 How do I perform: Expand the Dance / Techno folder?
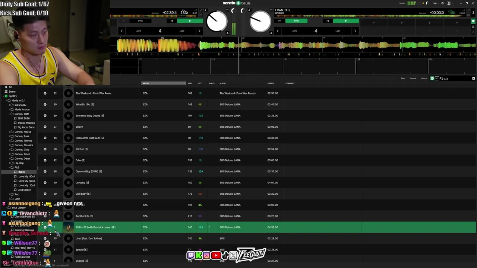point(9,141)
